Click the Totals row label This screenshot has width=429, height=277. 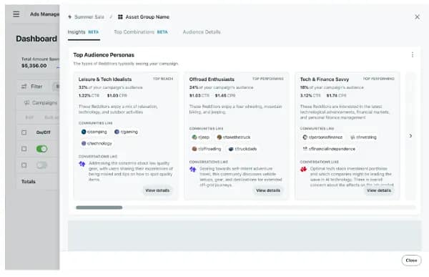tap(29, 181)
